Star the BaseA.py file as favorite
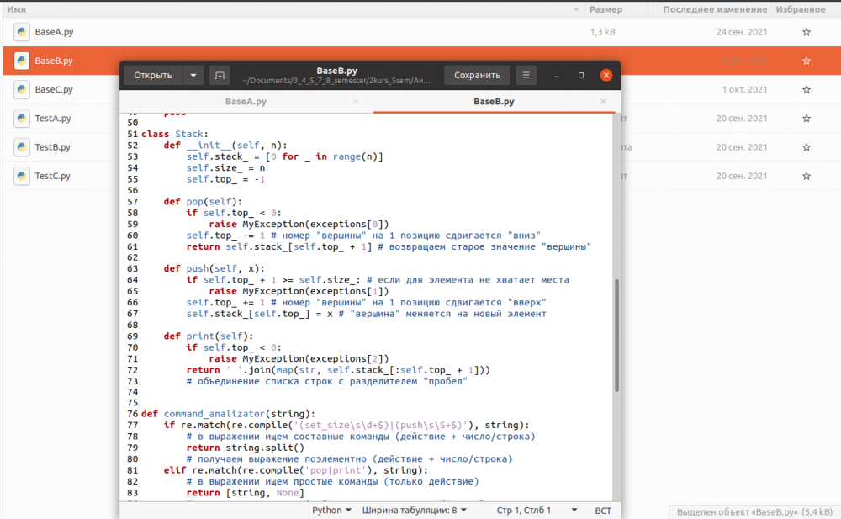 (807, 32)
